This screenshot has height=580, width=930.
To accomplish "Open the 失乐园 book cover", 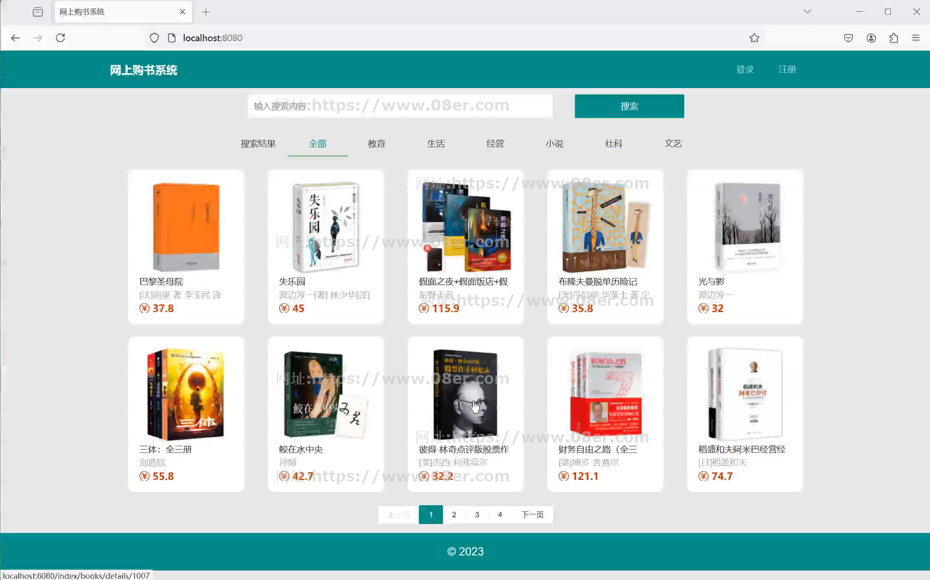I will coord(326,227).
